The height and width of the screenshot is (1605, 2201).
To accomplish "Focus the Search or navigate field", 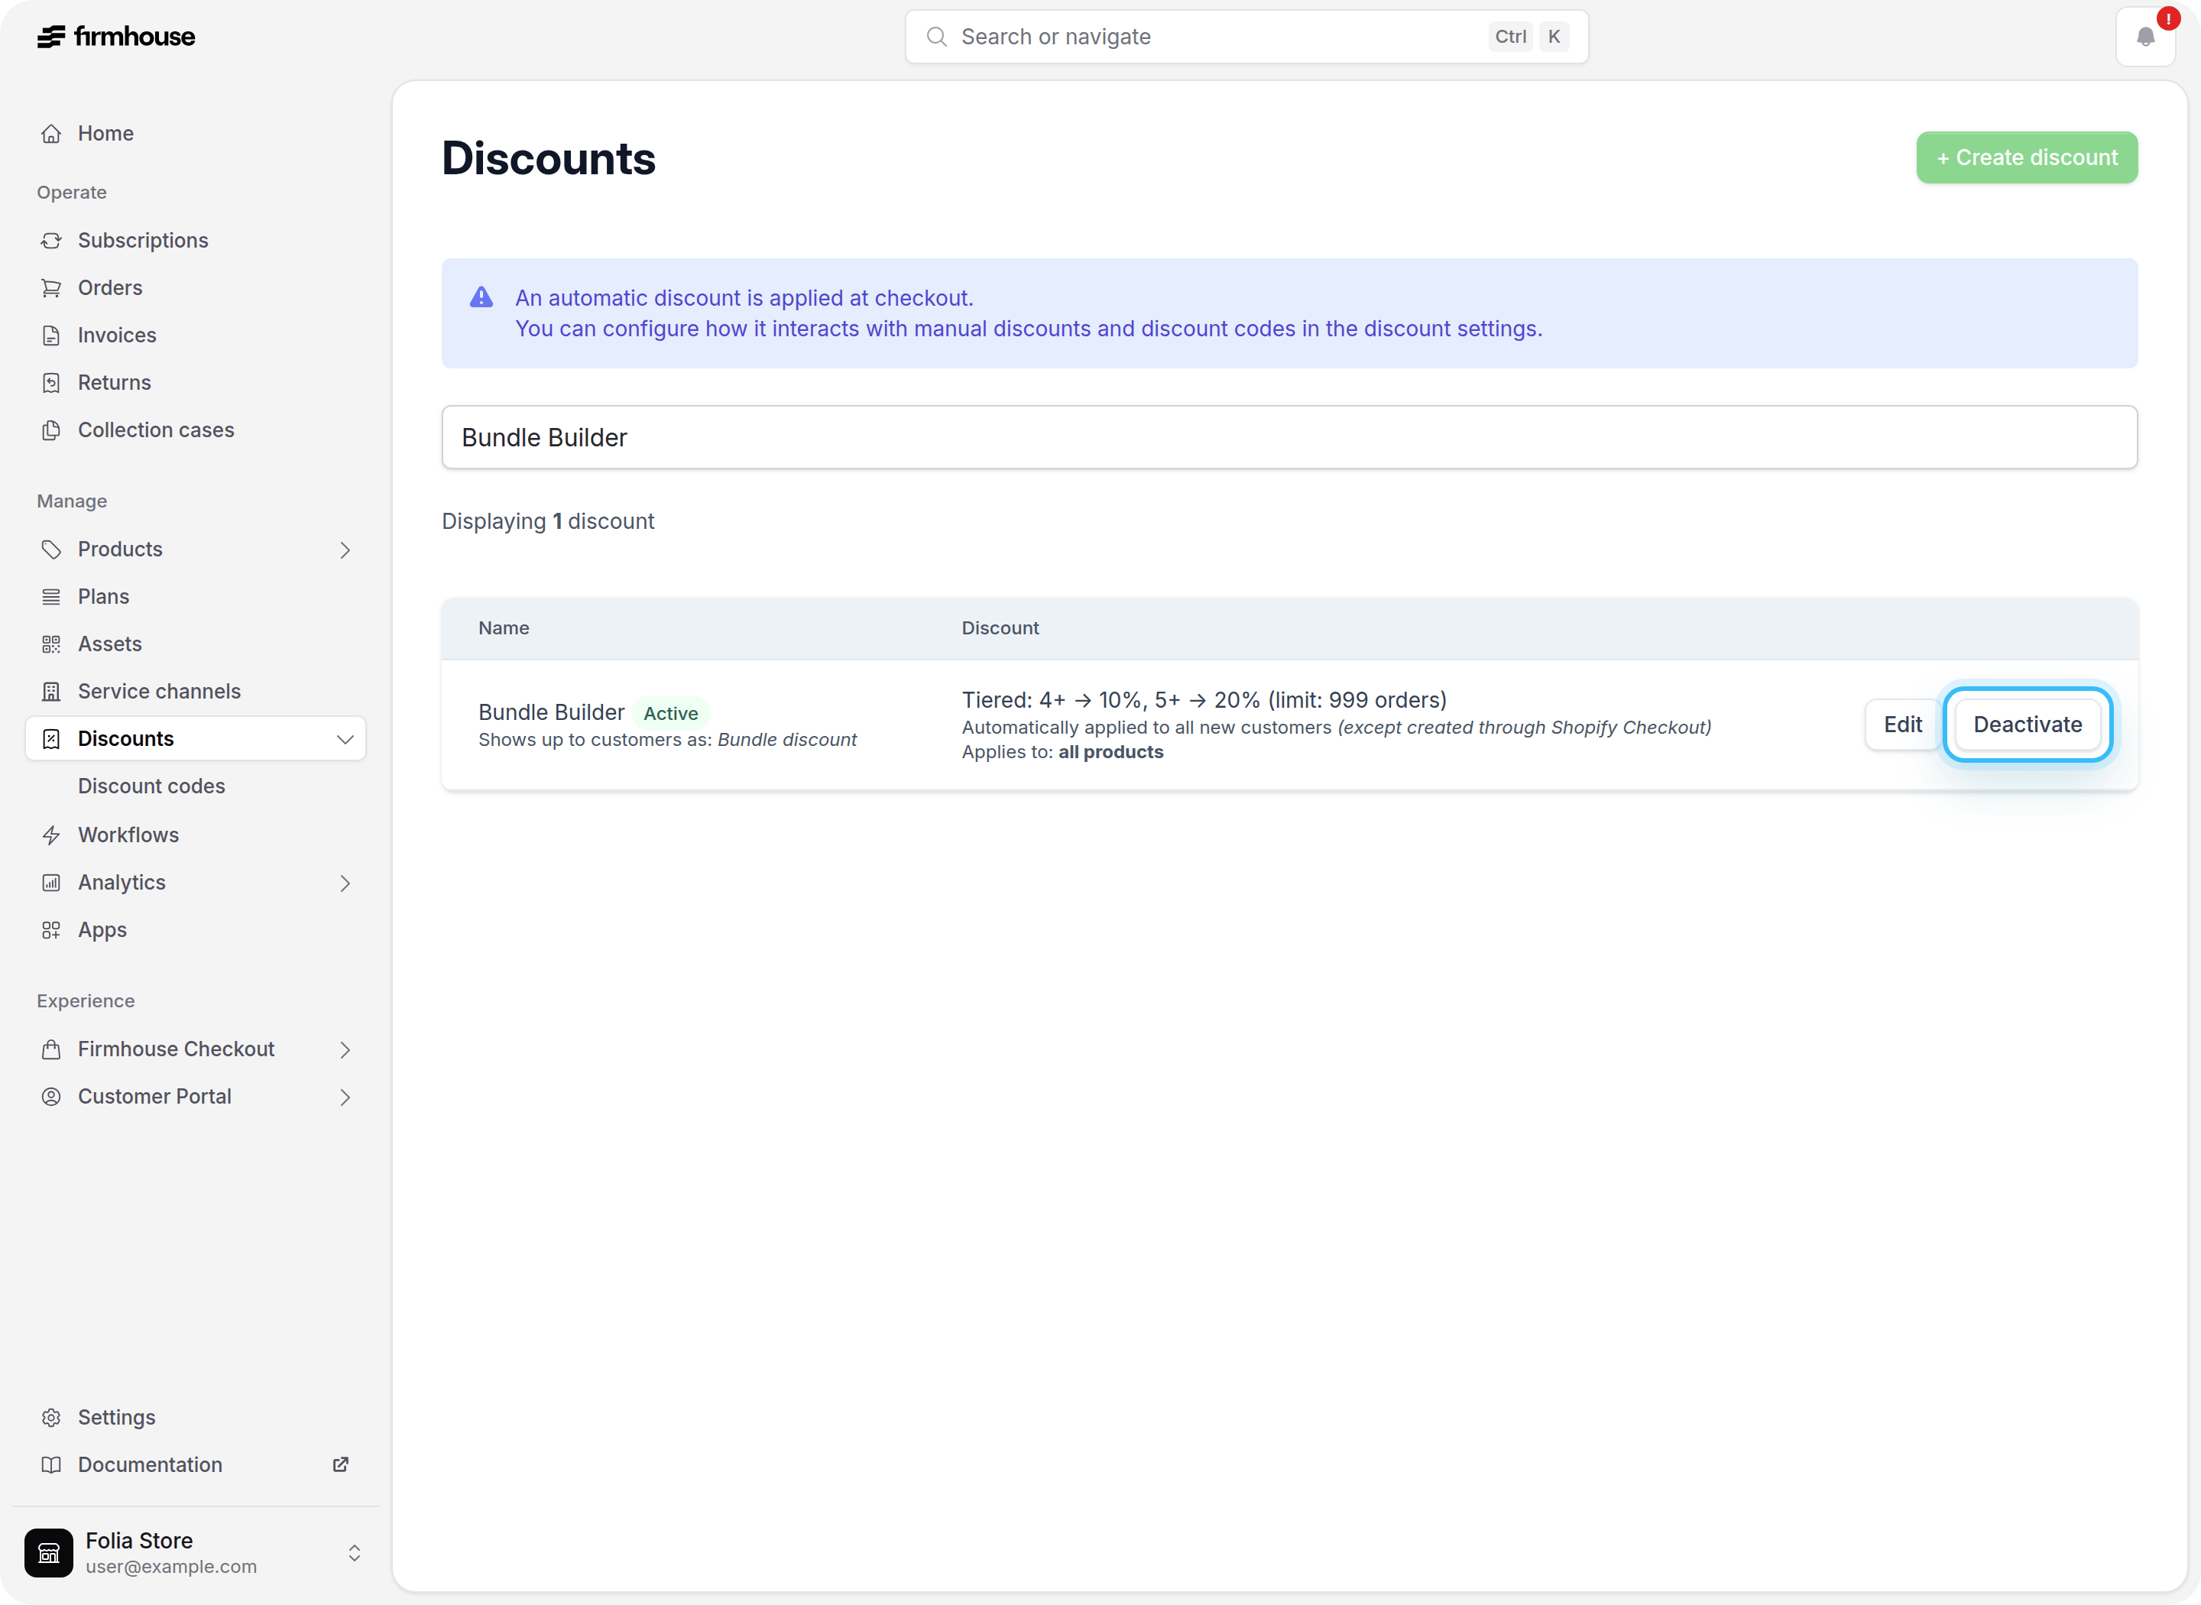I will [x=1246, y=37].
